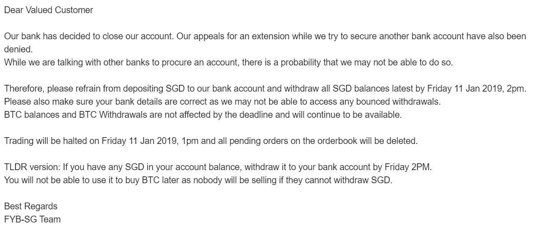Click the line "While we are talking with other banks"

coord(229,63)
